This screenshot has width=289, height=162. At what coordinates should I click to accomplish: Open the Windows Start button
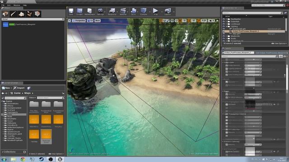(4, 159)
